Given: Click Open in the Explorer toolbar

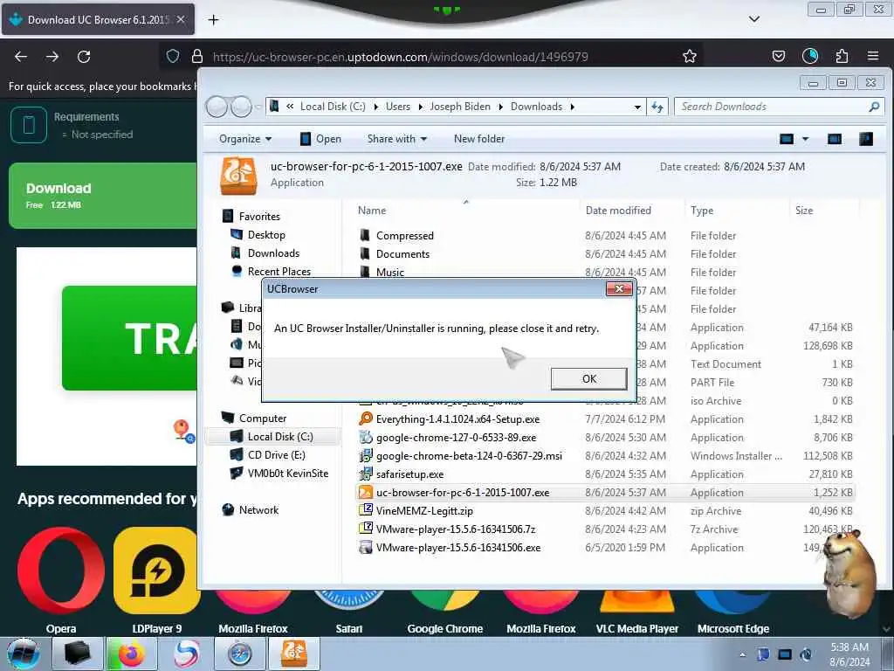Looking at the screenshot, I should (x=320, y=139).
